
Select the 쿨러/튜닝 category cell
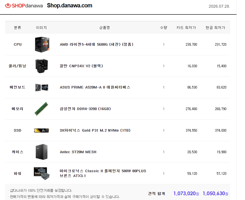(17, 66)
